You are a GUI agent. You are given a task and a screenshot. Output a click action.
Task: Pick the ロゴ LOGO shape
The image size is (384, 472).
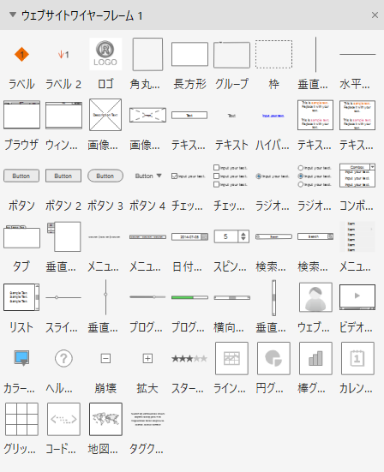click(x=105, y=54)
